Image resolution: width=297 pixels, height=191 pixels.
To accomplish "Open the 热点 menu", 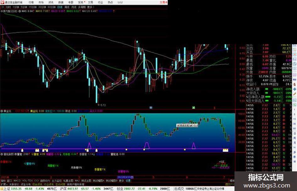I will pos(110,2).
